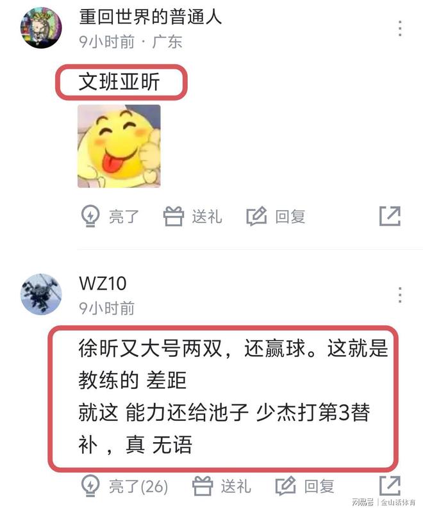Image resolution: width=423 pixels, height=510 pixels.
Task: Click reply icon under WZ10 comment
Action: 286,486
